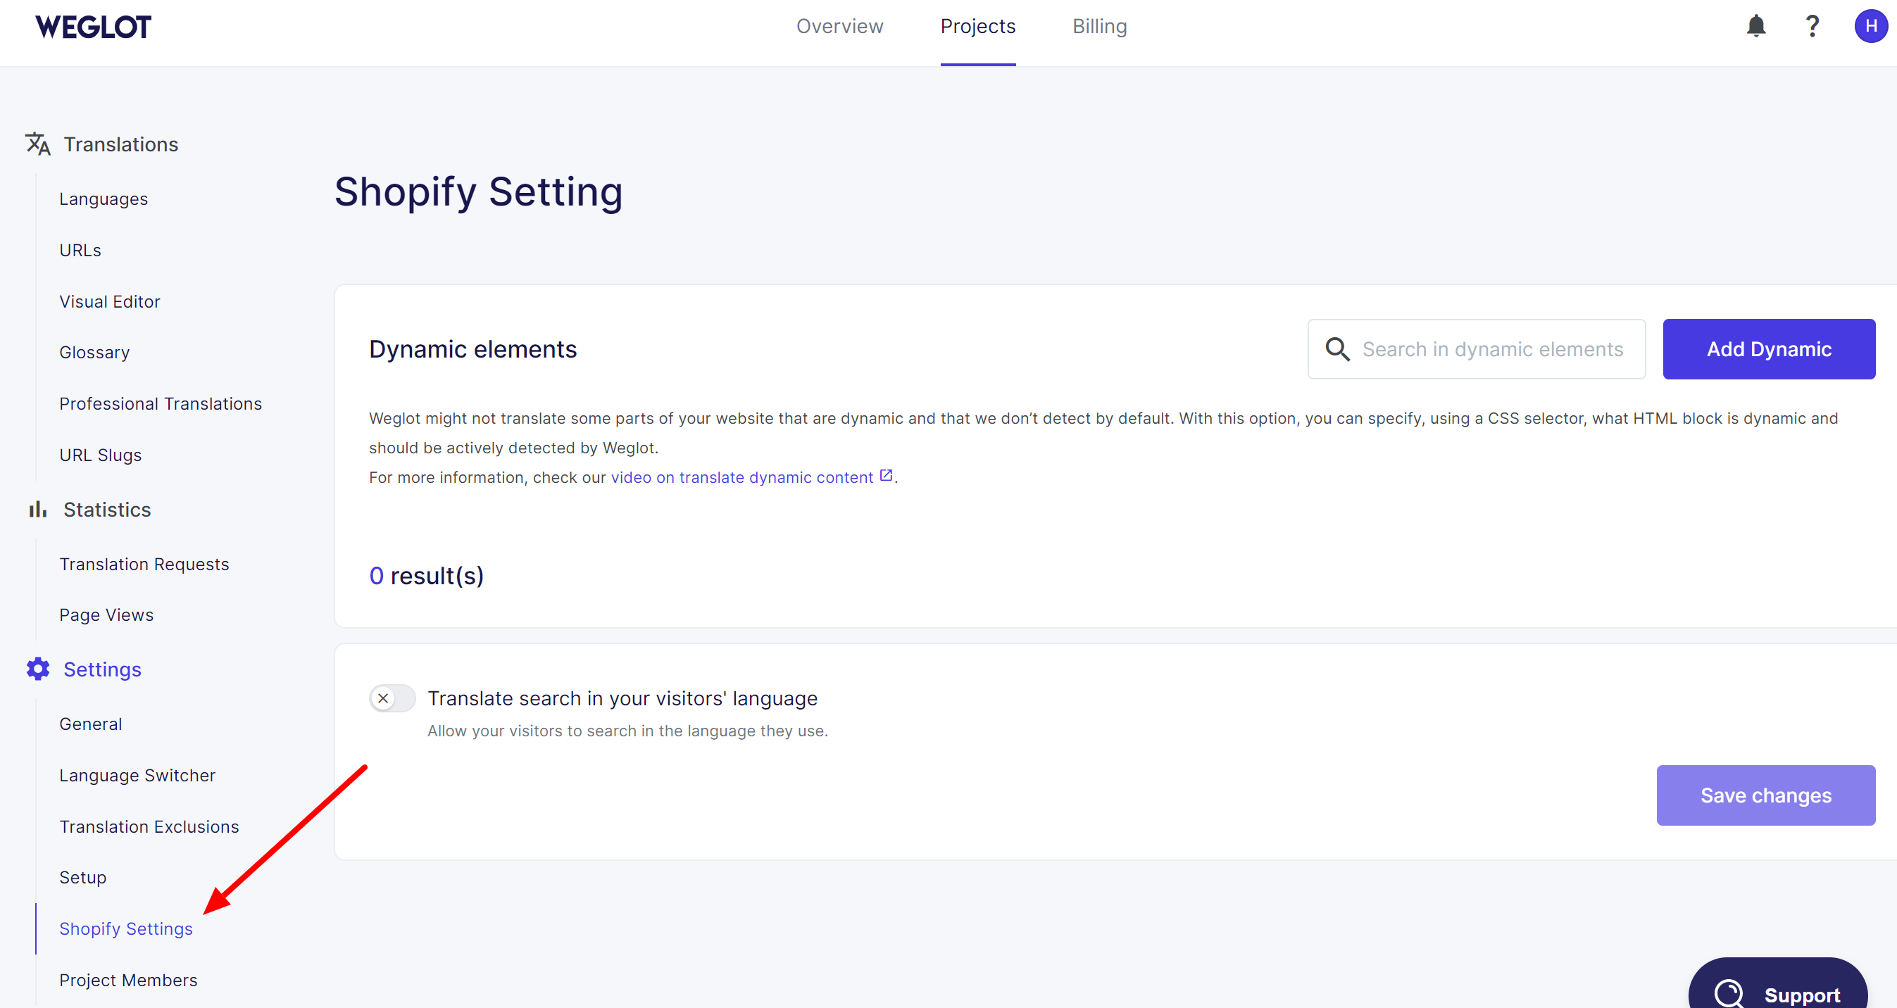Switch to the Overview tab
The width and height of the screenshot is (1897, 1008).
tap(839, 27)
